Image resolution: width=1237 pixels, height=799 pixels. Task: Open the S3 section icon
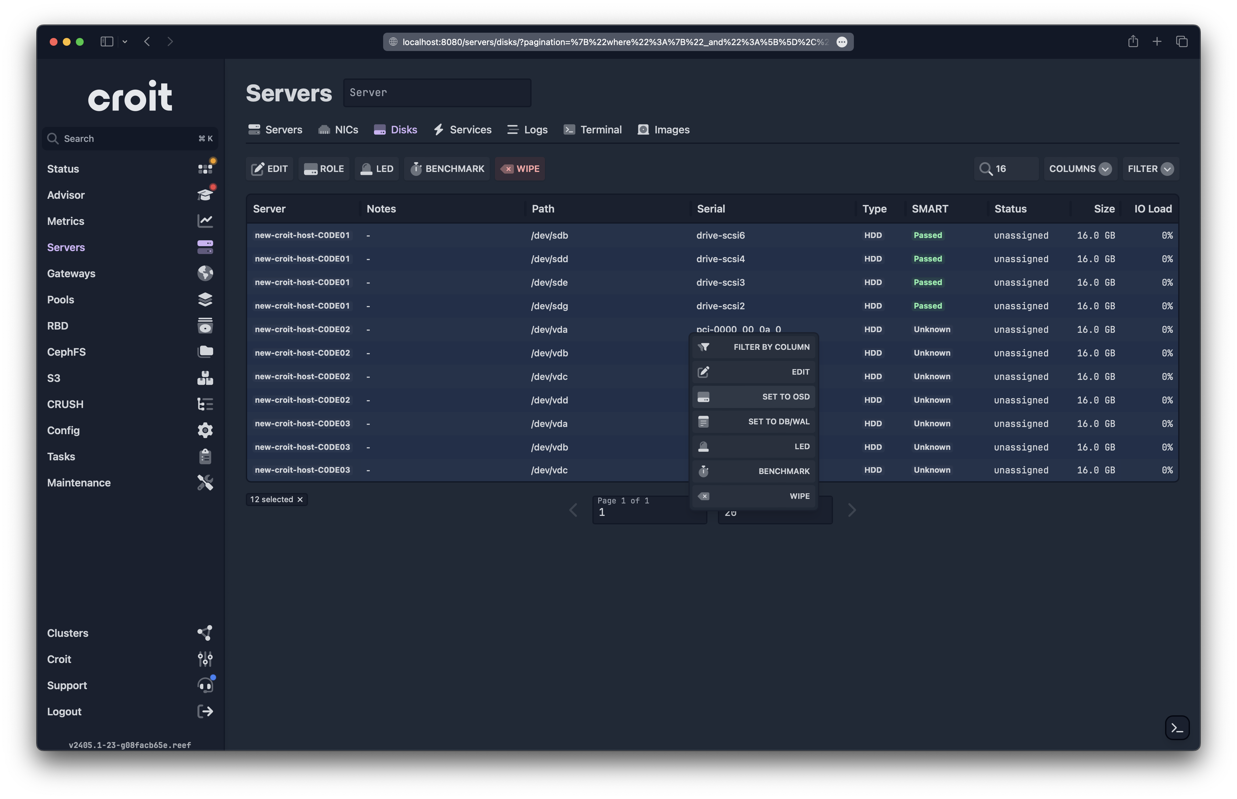point(205,378)
